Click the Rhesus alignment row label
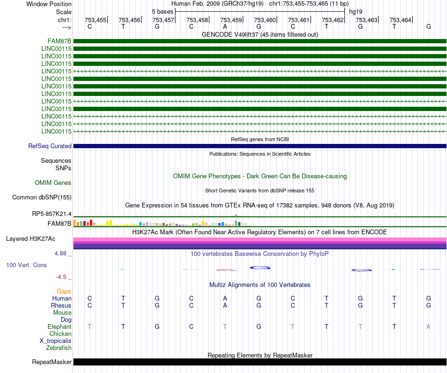 pyautogui.click(x=61, y=305)
